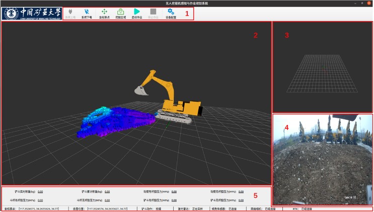Click the 动臂有杆腔压力 pressure value
This screenshot has width=374, height=212.
point(174,192)
